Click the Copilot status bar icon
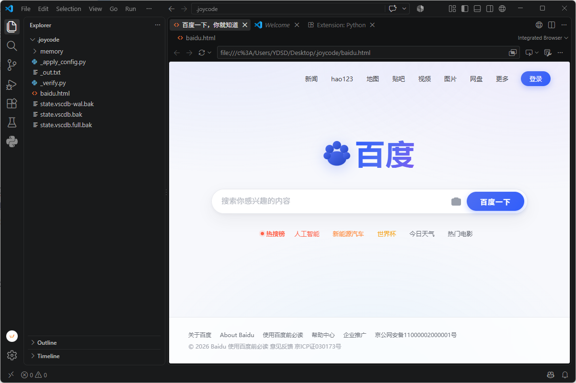This screenshot has height=383, width=576. click(551, 375)
